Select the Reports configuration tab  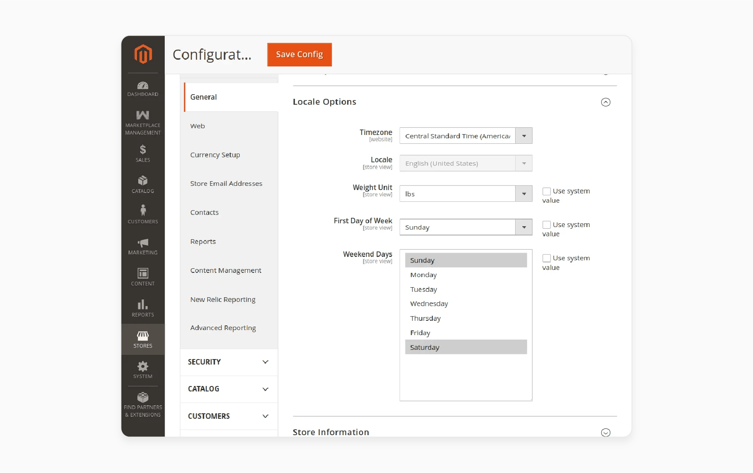pyautogui.click(x=229, y=242)
